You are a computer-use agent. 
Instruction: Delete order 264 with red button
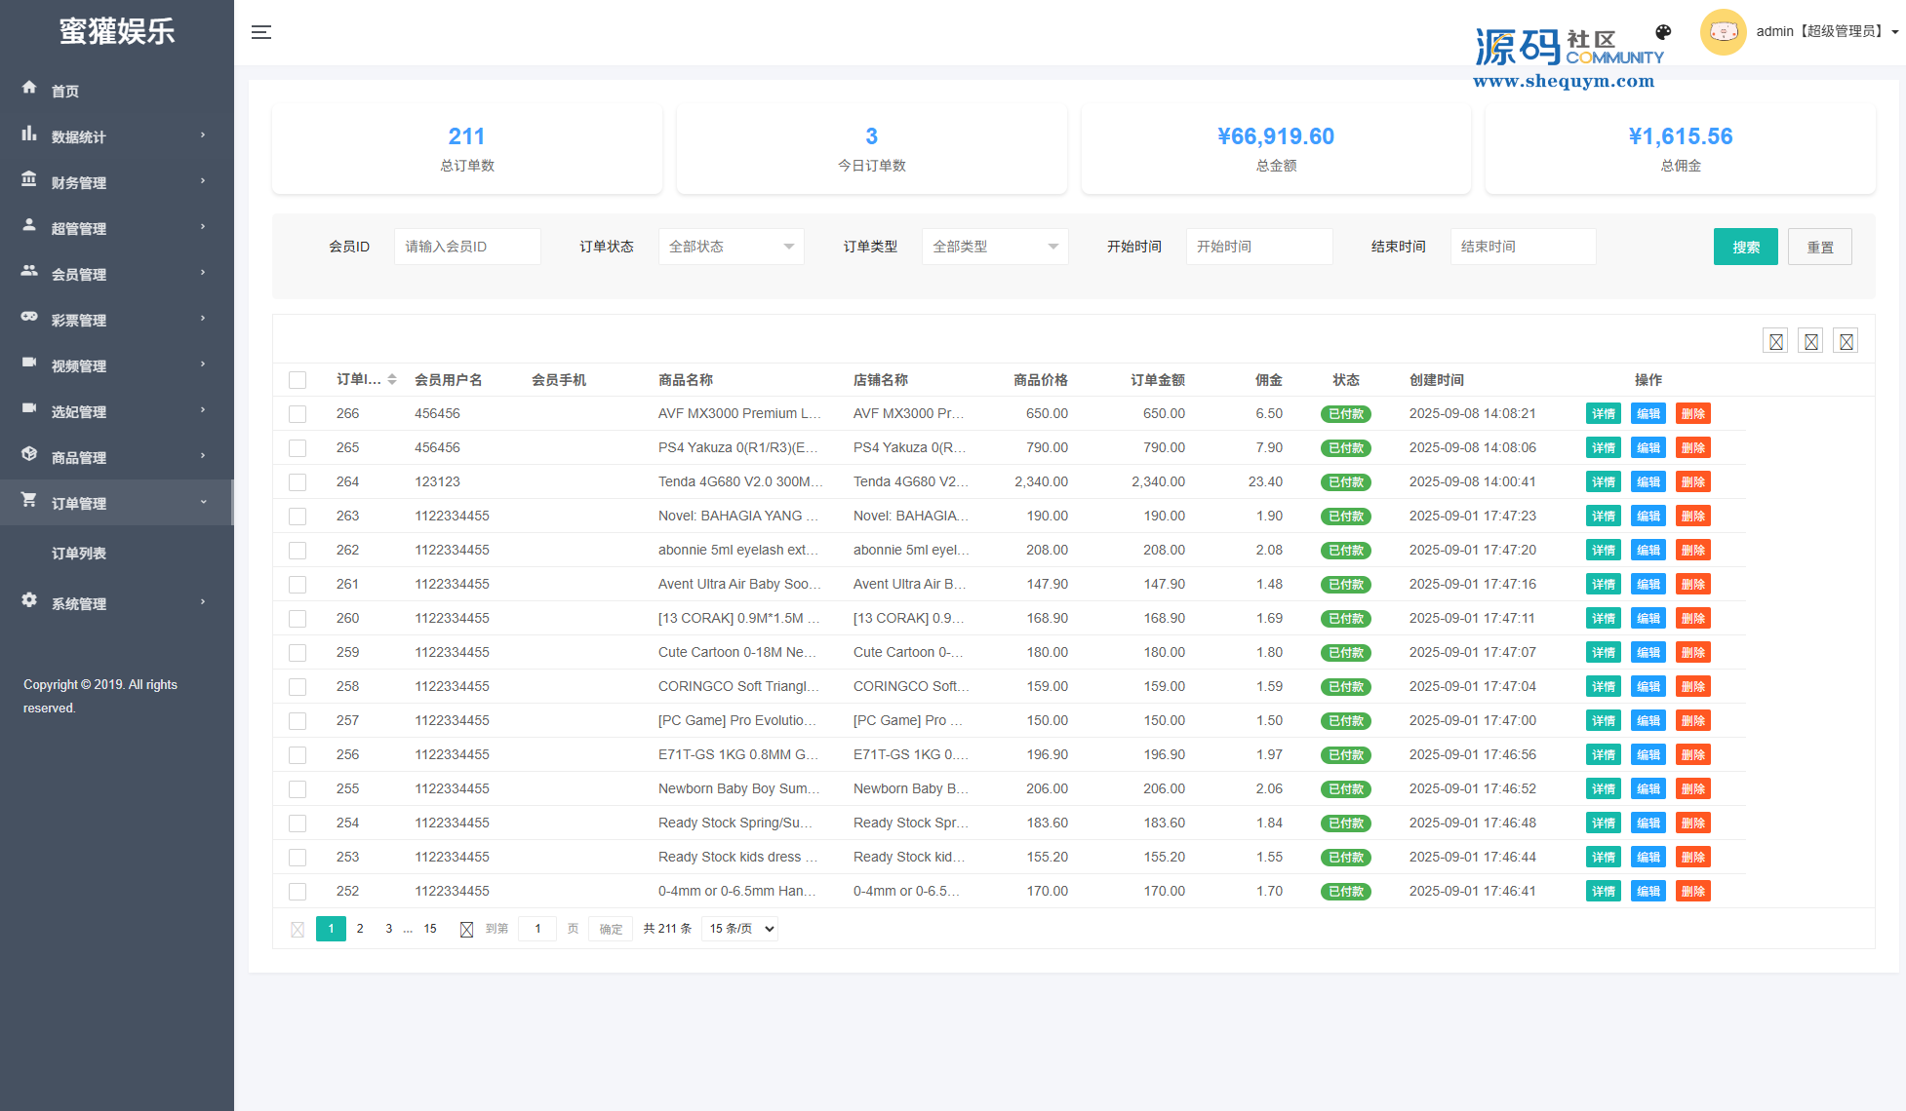point(1692,482)
